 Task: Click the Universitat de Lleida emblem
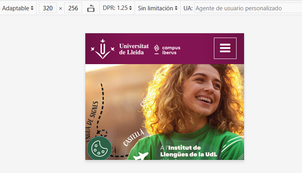103,49
